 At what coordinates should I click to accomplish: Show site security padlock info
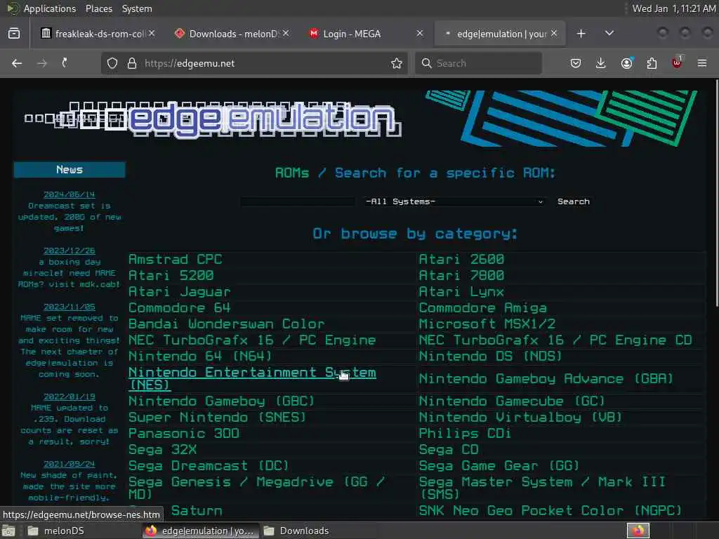[132, 63]
